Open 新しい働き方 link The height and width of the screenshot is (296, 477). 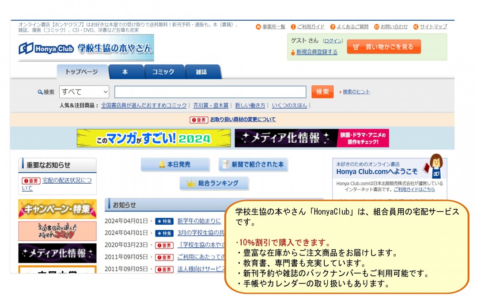(x=250, y=105)
